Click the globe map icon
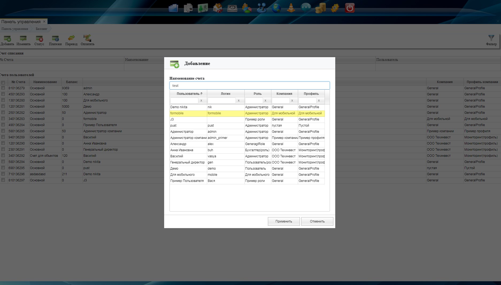The height and width of the screenshot is (285, 501). coord(276,8)
